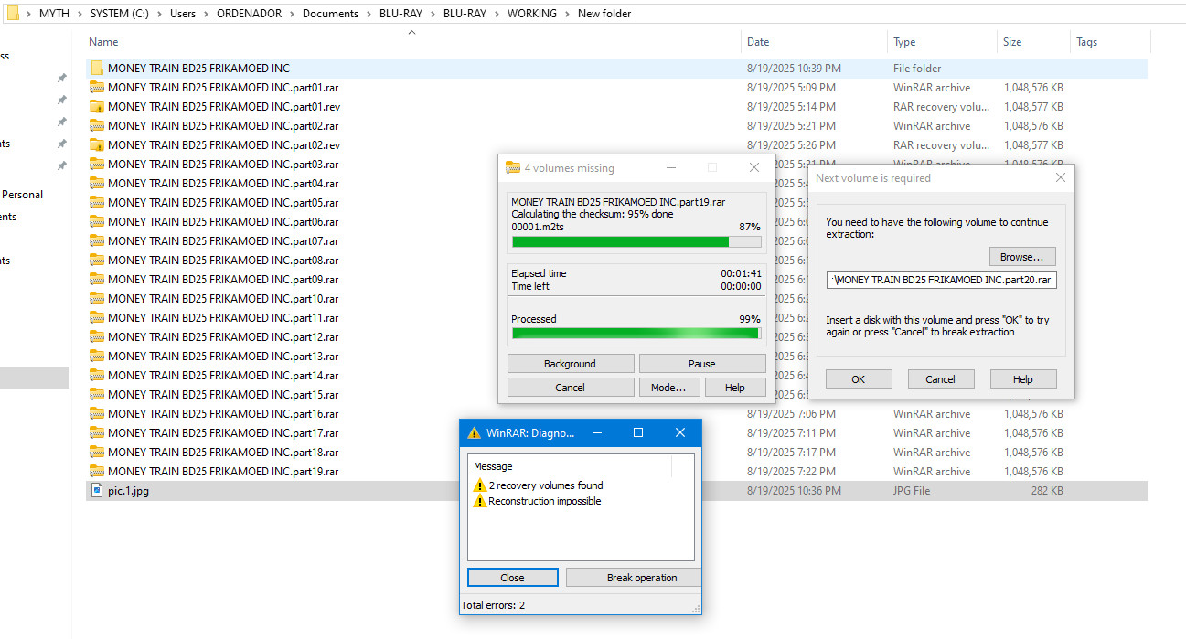Sort files by the Type column header
The image size is (1186, 639).
pyautogui.click(x=904, y=42)
